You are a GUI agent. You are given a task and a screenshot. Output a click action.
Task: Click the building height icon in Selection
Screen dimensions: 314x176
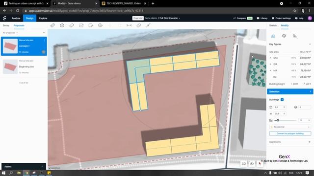271,108
